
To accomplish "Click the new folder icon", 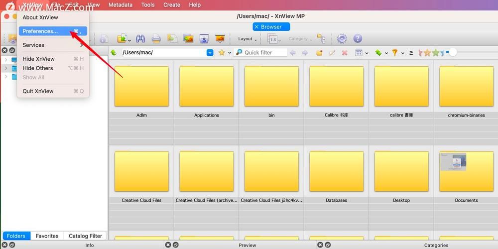I will [x=319, y=53].
